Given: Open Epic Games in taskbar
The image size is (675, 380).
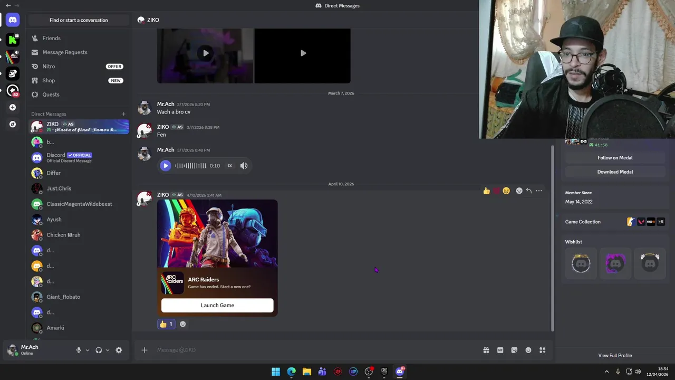Looking at the screenshot, I should (x=384, y=372).
